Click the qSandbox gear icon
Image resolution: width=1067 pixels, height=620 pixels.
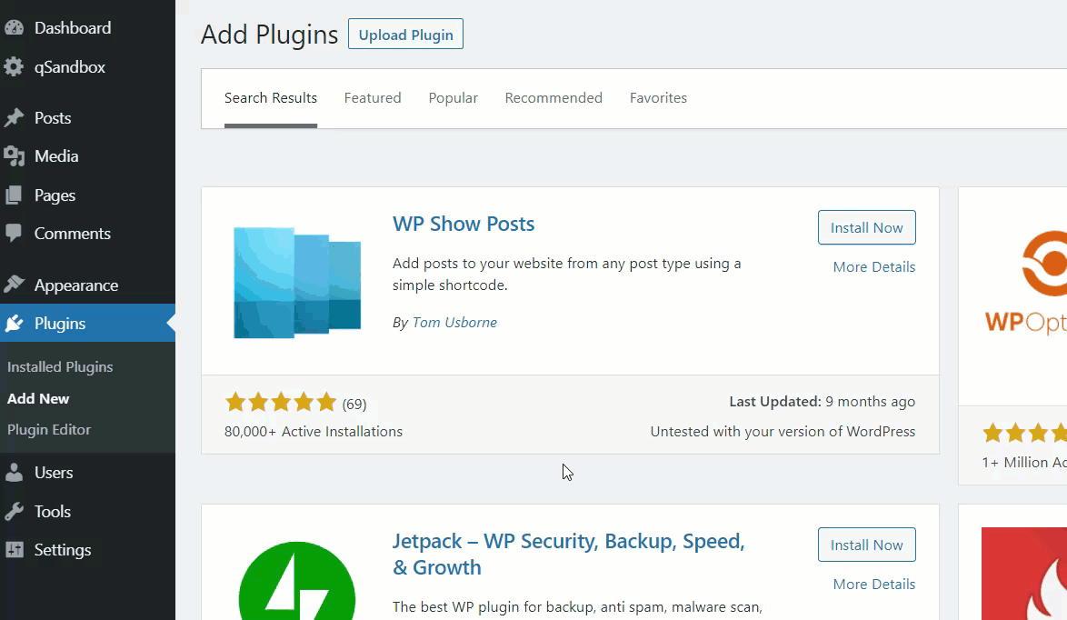(x=14, y=66)
